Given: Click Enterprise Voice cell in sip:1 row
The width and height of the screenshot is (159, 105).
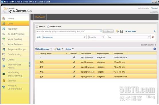Looking at the screenshot, I should [x=120, y=58].
